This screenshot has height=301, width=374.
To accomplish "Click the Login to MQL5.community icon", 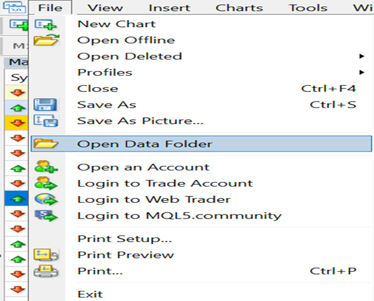I will click(x=46, y=216).
